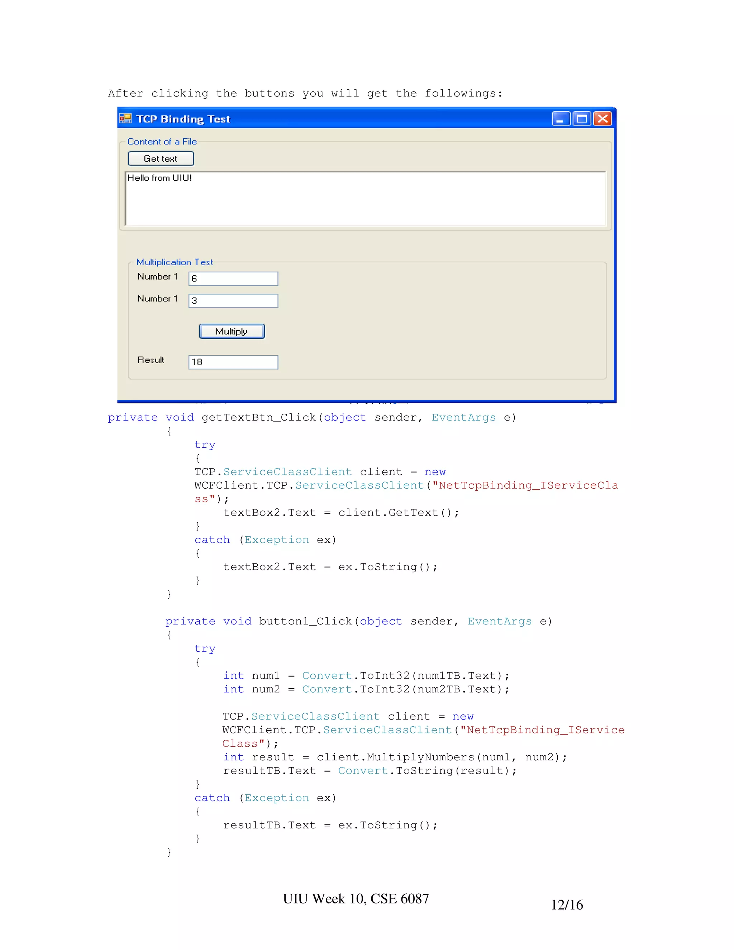Click the second Number 1 field containing 3
The height and width of the screenshot is (950, 734).
[x=233, y=301]
